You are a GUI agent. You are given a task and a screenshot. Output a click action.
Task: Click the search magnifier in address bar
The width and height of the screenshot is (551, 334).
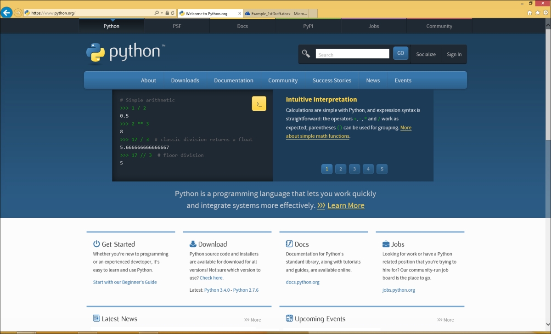[157, 13]
